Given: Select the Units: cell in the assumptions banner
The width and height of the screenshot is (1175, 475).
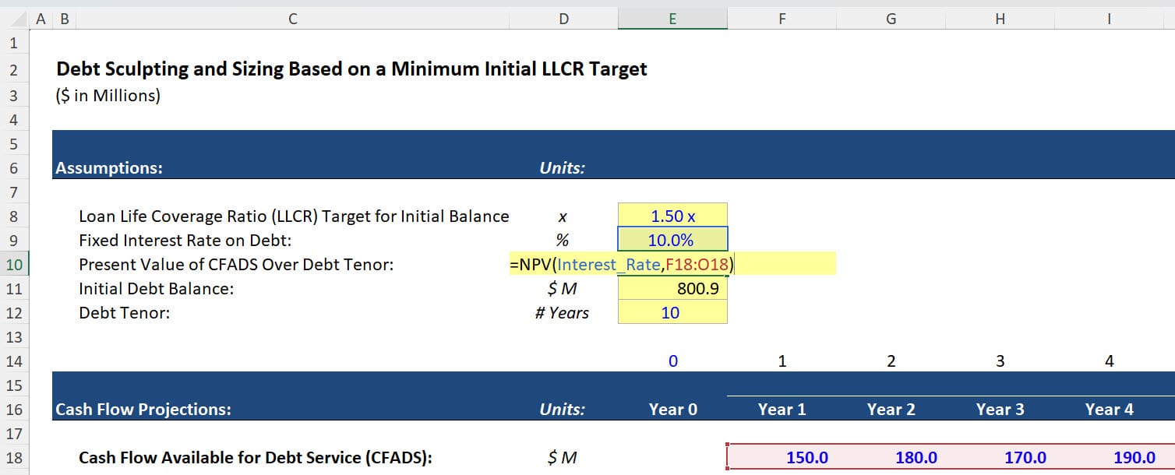Looking at the screenshot, I should [x=563, y=167].
